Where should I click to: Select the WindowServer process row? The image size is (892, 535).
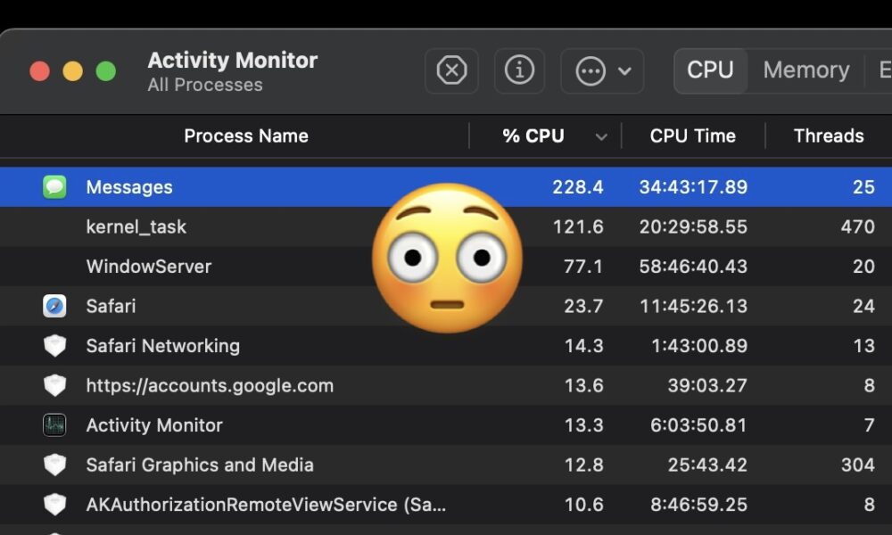[x=446, y=266]
